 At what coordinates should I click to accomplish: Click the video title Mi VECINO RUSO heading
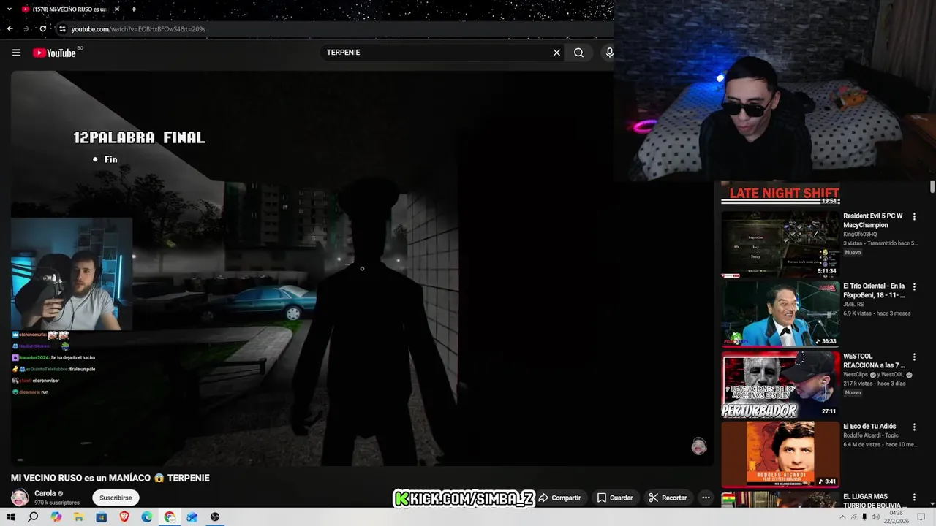(x=110, y=478)
